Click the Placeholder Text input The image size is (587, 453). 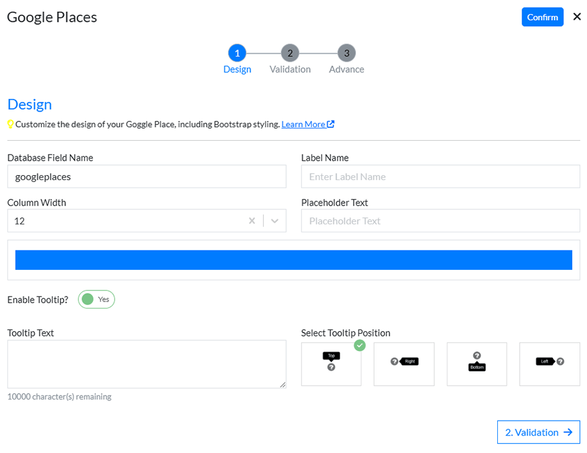coord(440,221)
